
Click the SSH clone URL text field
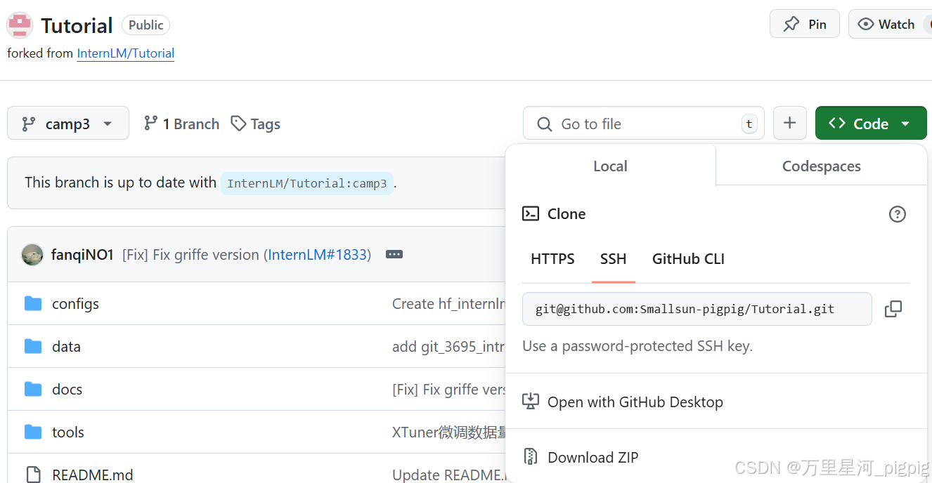[697, 309]
